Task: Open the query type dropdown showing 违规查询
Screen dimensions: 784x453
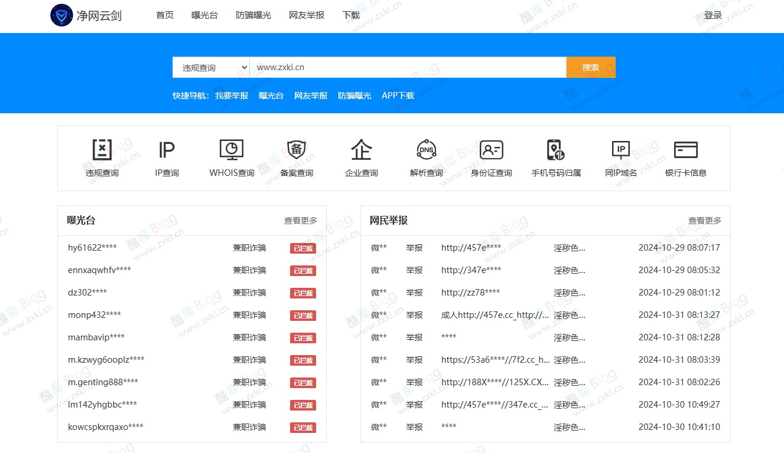Action: (210, 67)
